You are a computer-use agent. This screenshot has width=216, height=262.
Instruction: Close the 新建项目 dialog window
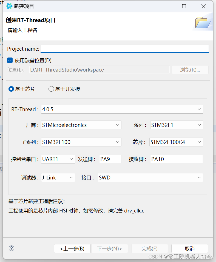point(203,6)
